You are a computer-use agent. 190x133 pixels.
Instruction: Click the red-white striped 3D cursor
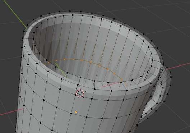pos(80,93)
